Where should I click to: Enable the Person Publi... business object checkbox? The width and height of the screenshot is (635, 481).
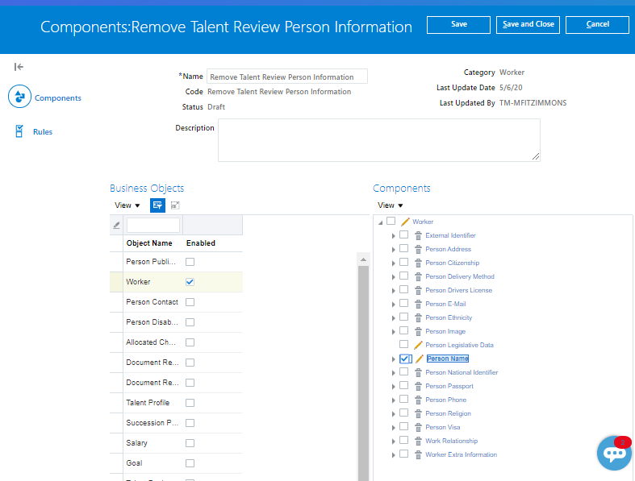190,262
